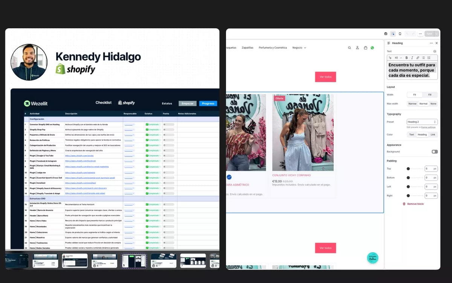Open the Preset Heading 2 dropdown

click(x=422, y=122)
